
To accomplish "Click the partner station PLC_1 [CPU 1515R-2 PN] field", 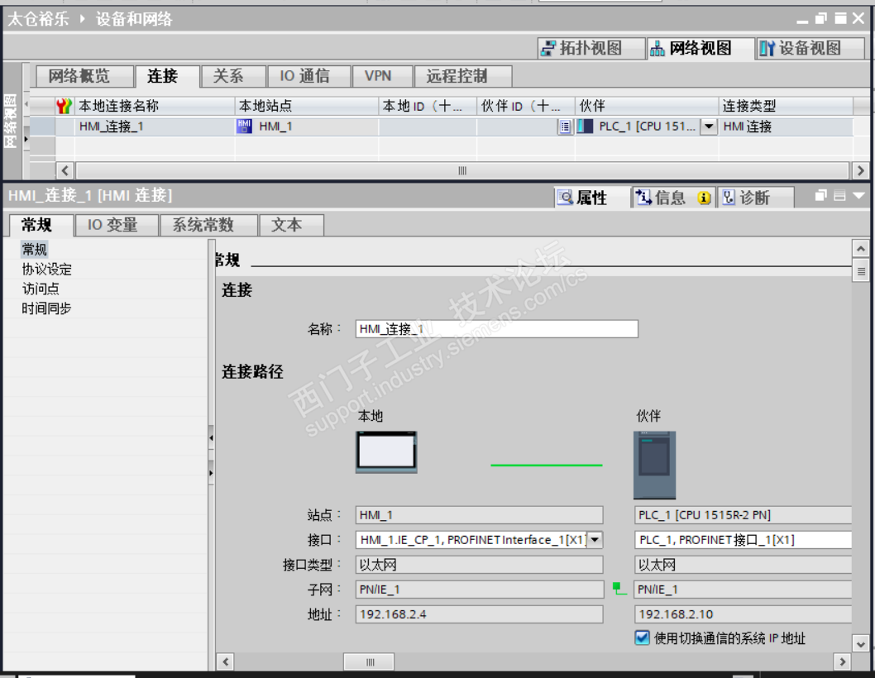I will tap(743, 515).
